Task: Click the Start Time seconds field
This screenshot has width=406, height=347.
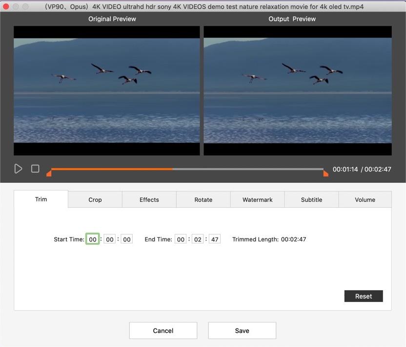Action: (127, 239)
